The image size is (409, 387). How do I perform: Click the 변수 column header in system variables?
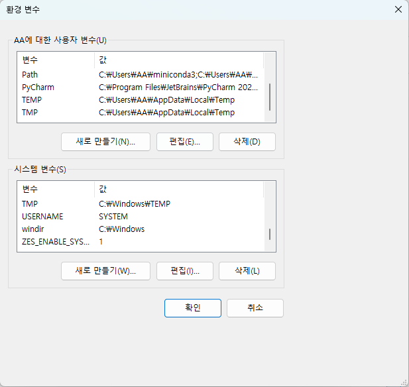click(56, 189)
